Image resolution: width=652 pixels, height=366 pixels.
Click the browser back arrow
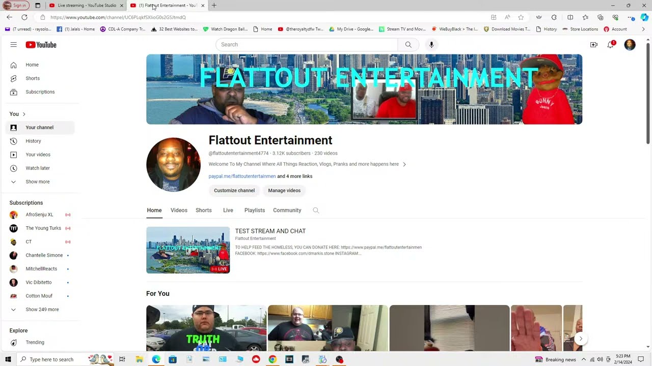[x=10, y=17]
